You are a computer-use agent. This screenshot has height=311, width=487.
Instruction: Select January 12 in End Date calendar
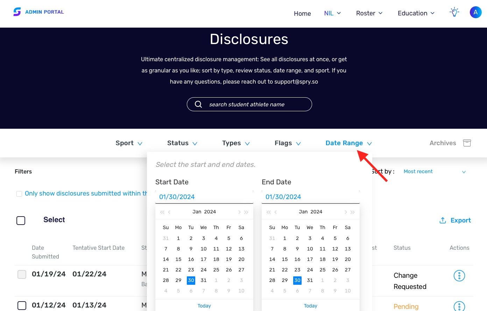tap(335, 249)
